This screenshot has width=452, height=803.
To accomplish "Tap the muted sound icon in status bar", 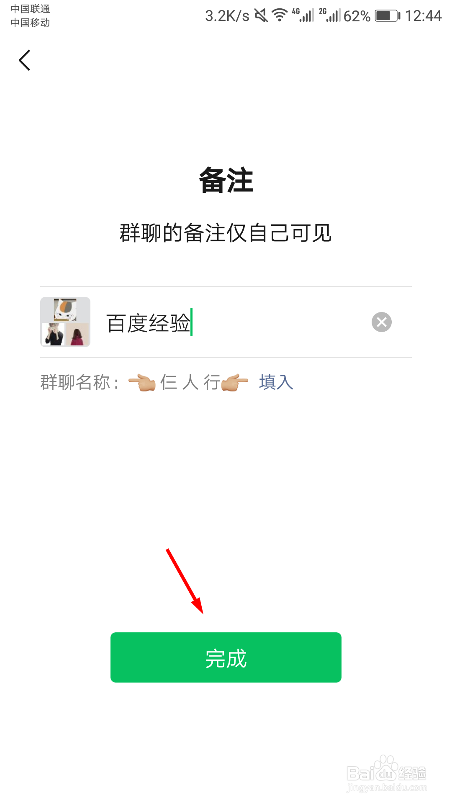I will coord(261,16).
